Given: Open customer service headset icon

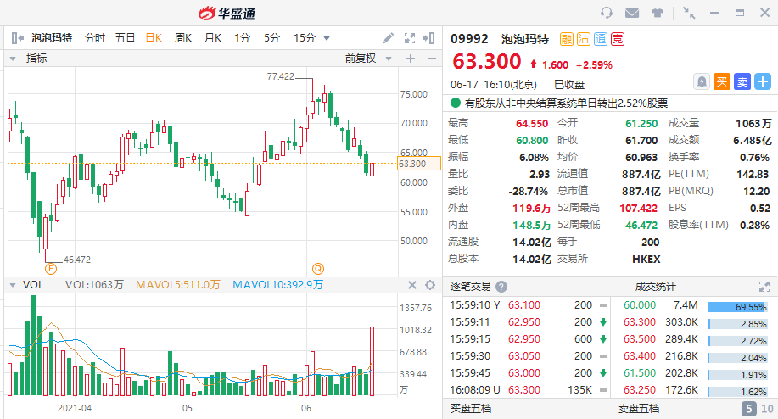Looking at the screenshot, I should point(607,13).
